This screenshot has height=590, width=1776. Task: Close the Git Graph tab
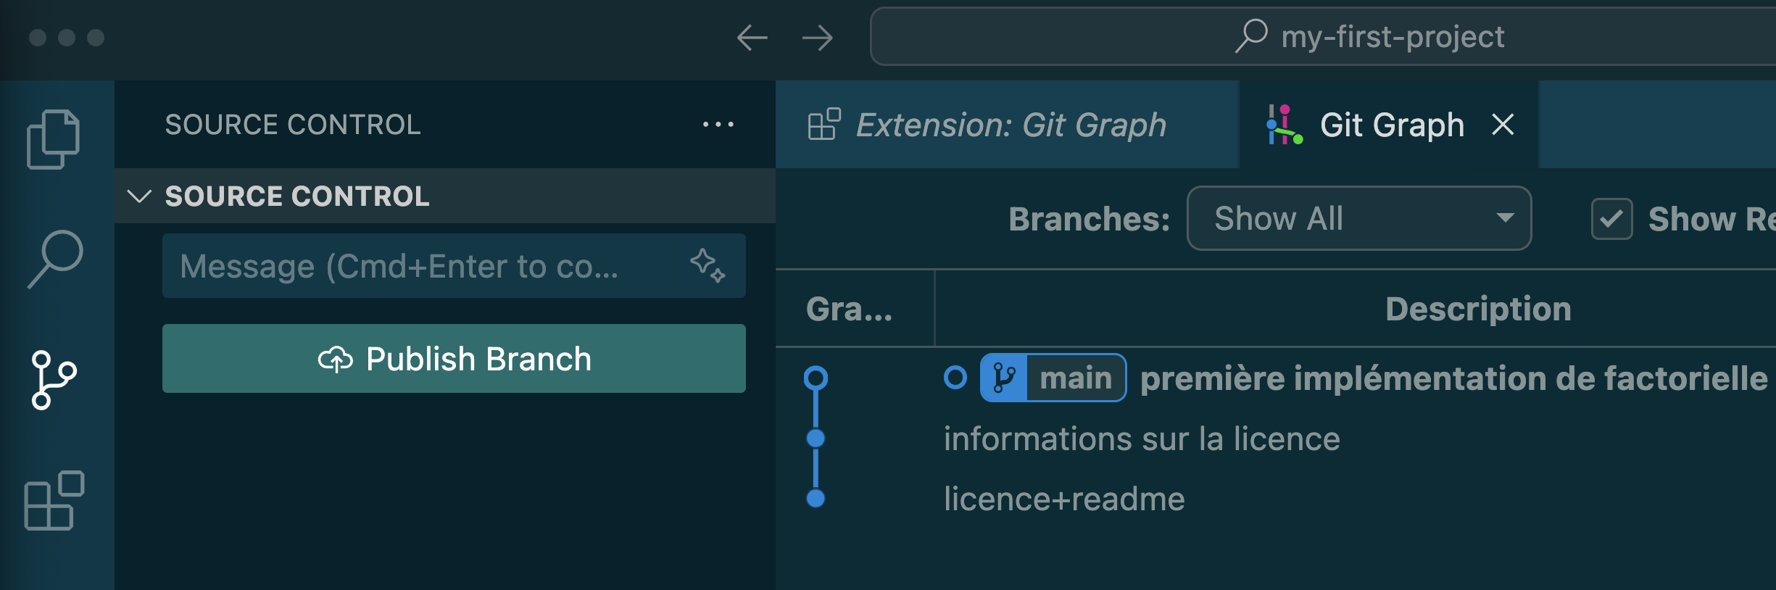(x=1503, y=125)
